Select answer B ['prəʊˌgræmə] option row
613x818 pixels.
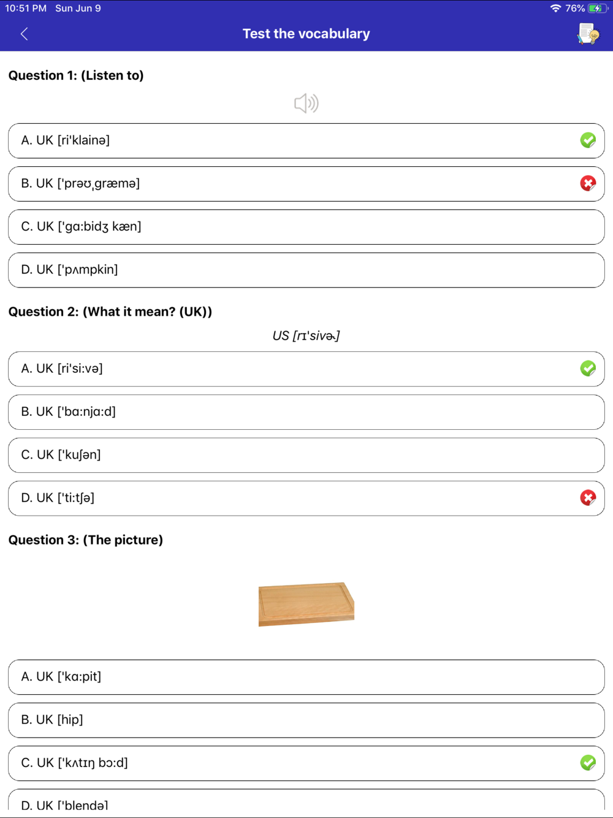click(306, 184)
